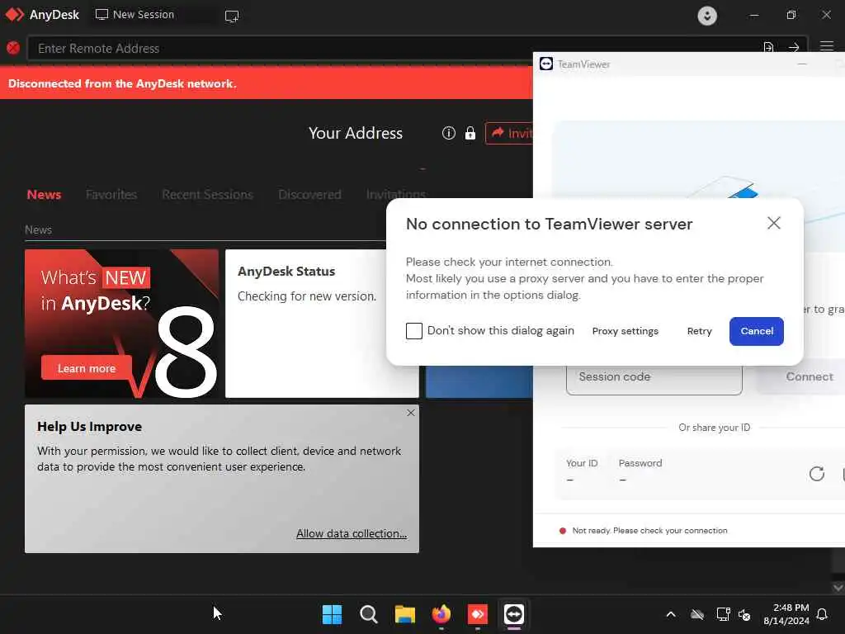Open notifications bell icon

tap(822, 614)
